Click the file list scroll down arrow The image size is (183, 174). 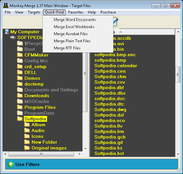(178, 154)
